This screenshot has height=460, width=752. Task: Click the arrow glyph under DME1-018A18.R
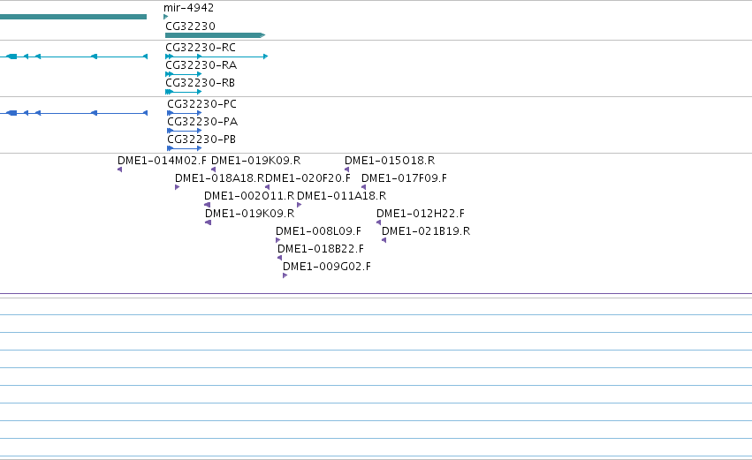tap(178, 187)
